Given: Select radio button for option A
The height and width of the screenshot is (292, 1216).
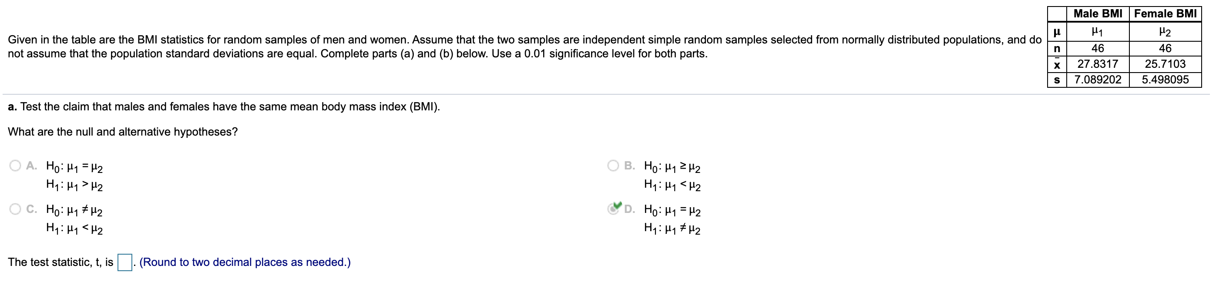Looking at the screenshot, I should [x=16, y=165].
